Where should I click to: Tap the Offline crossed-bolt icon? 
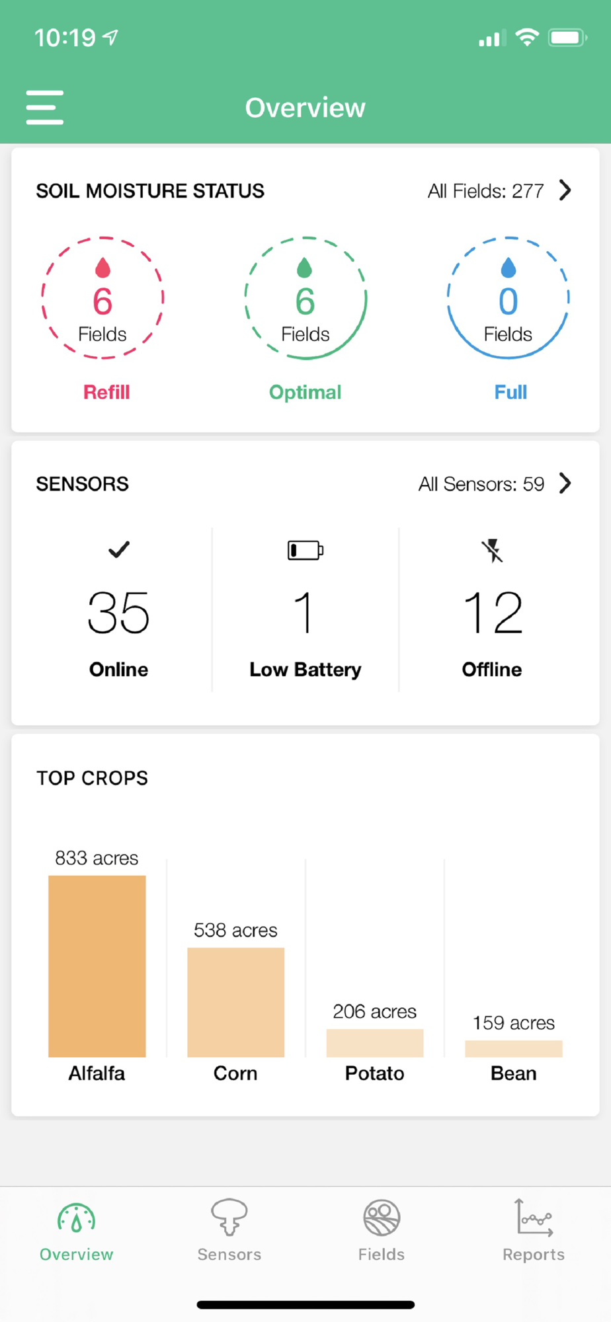point(492,550)
